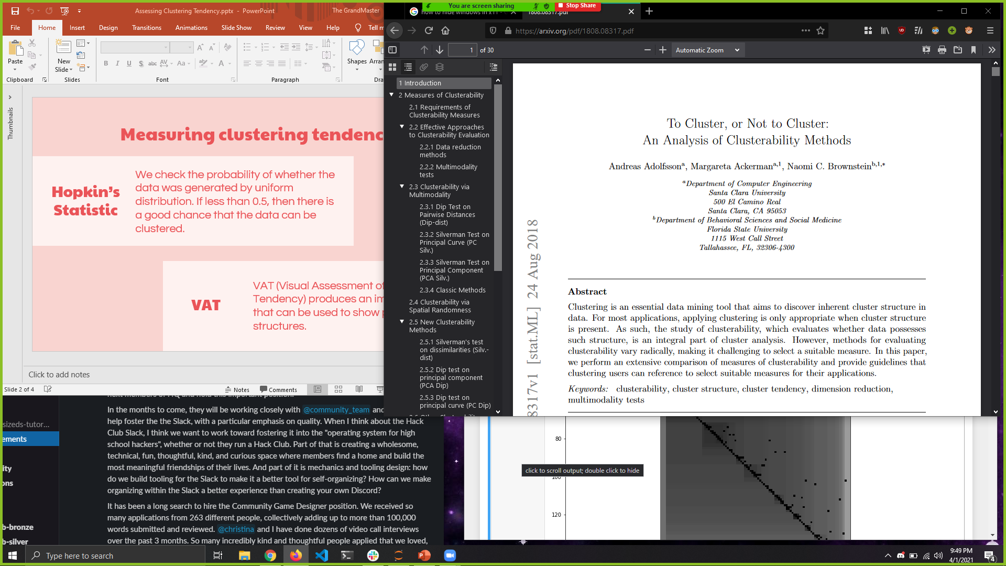Show PDF layers panel
This screenshot has width=1006, height=566.
pos(440,67)
